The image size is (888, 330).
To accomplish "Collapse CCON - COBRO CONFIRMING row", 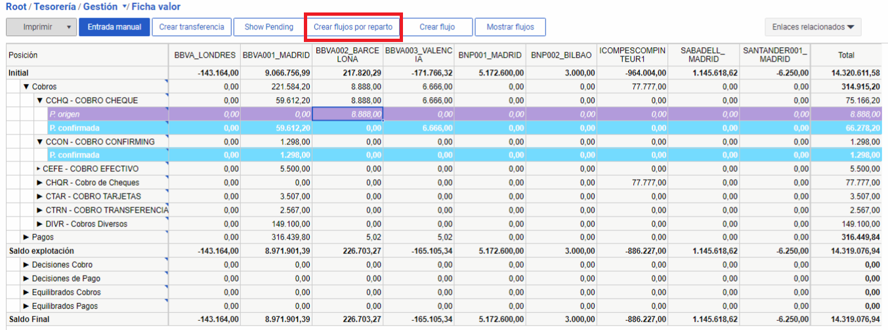I will (39, 142).
